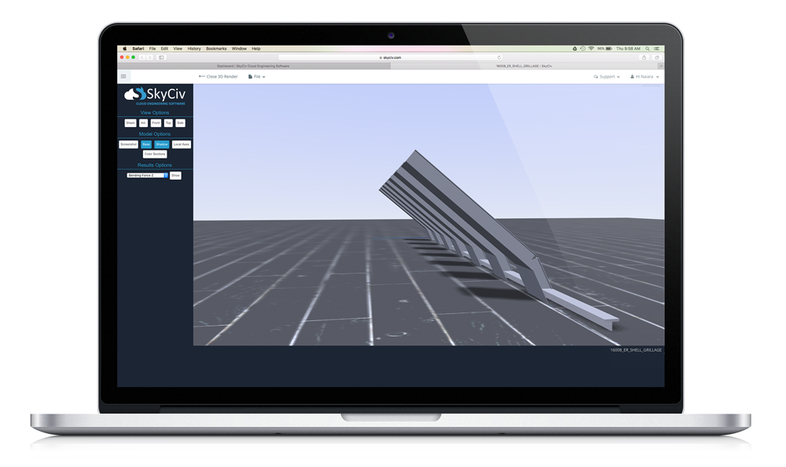The image size is (786, 467).
Task: Click the Time Machine icon
Action: pos(582,49)
